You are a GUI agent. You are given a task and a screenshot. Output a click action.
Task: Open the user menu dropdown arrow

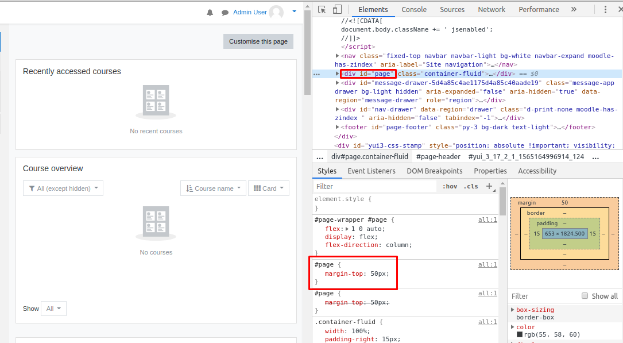tap(295, 11)
